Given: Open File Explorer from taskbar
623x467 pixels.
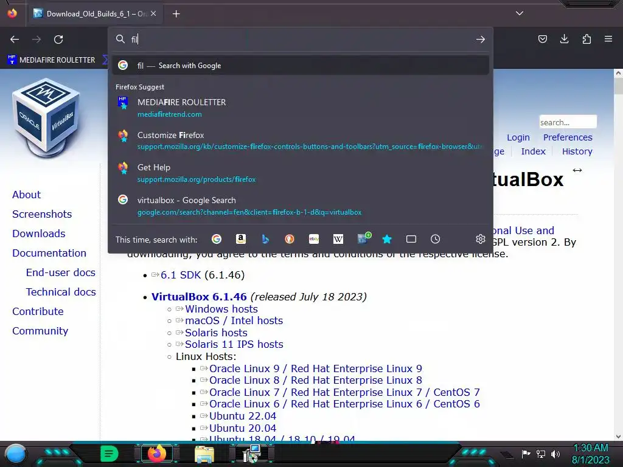Looking at the screenshot, I should pyautogui.click(x=204, y=454).
